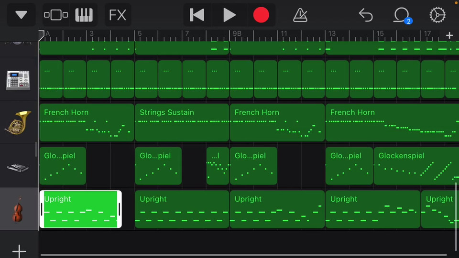Image resolution: width=459 pixels, height=258 pixels.
Task: Select the upright bass track icon
Action: pos(18,209)
